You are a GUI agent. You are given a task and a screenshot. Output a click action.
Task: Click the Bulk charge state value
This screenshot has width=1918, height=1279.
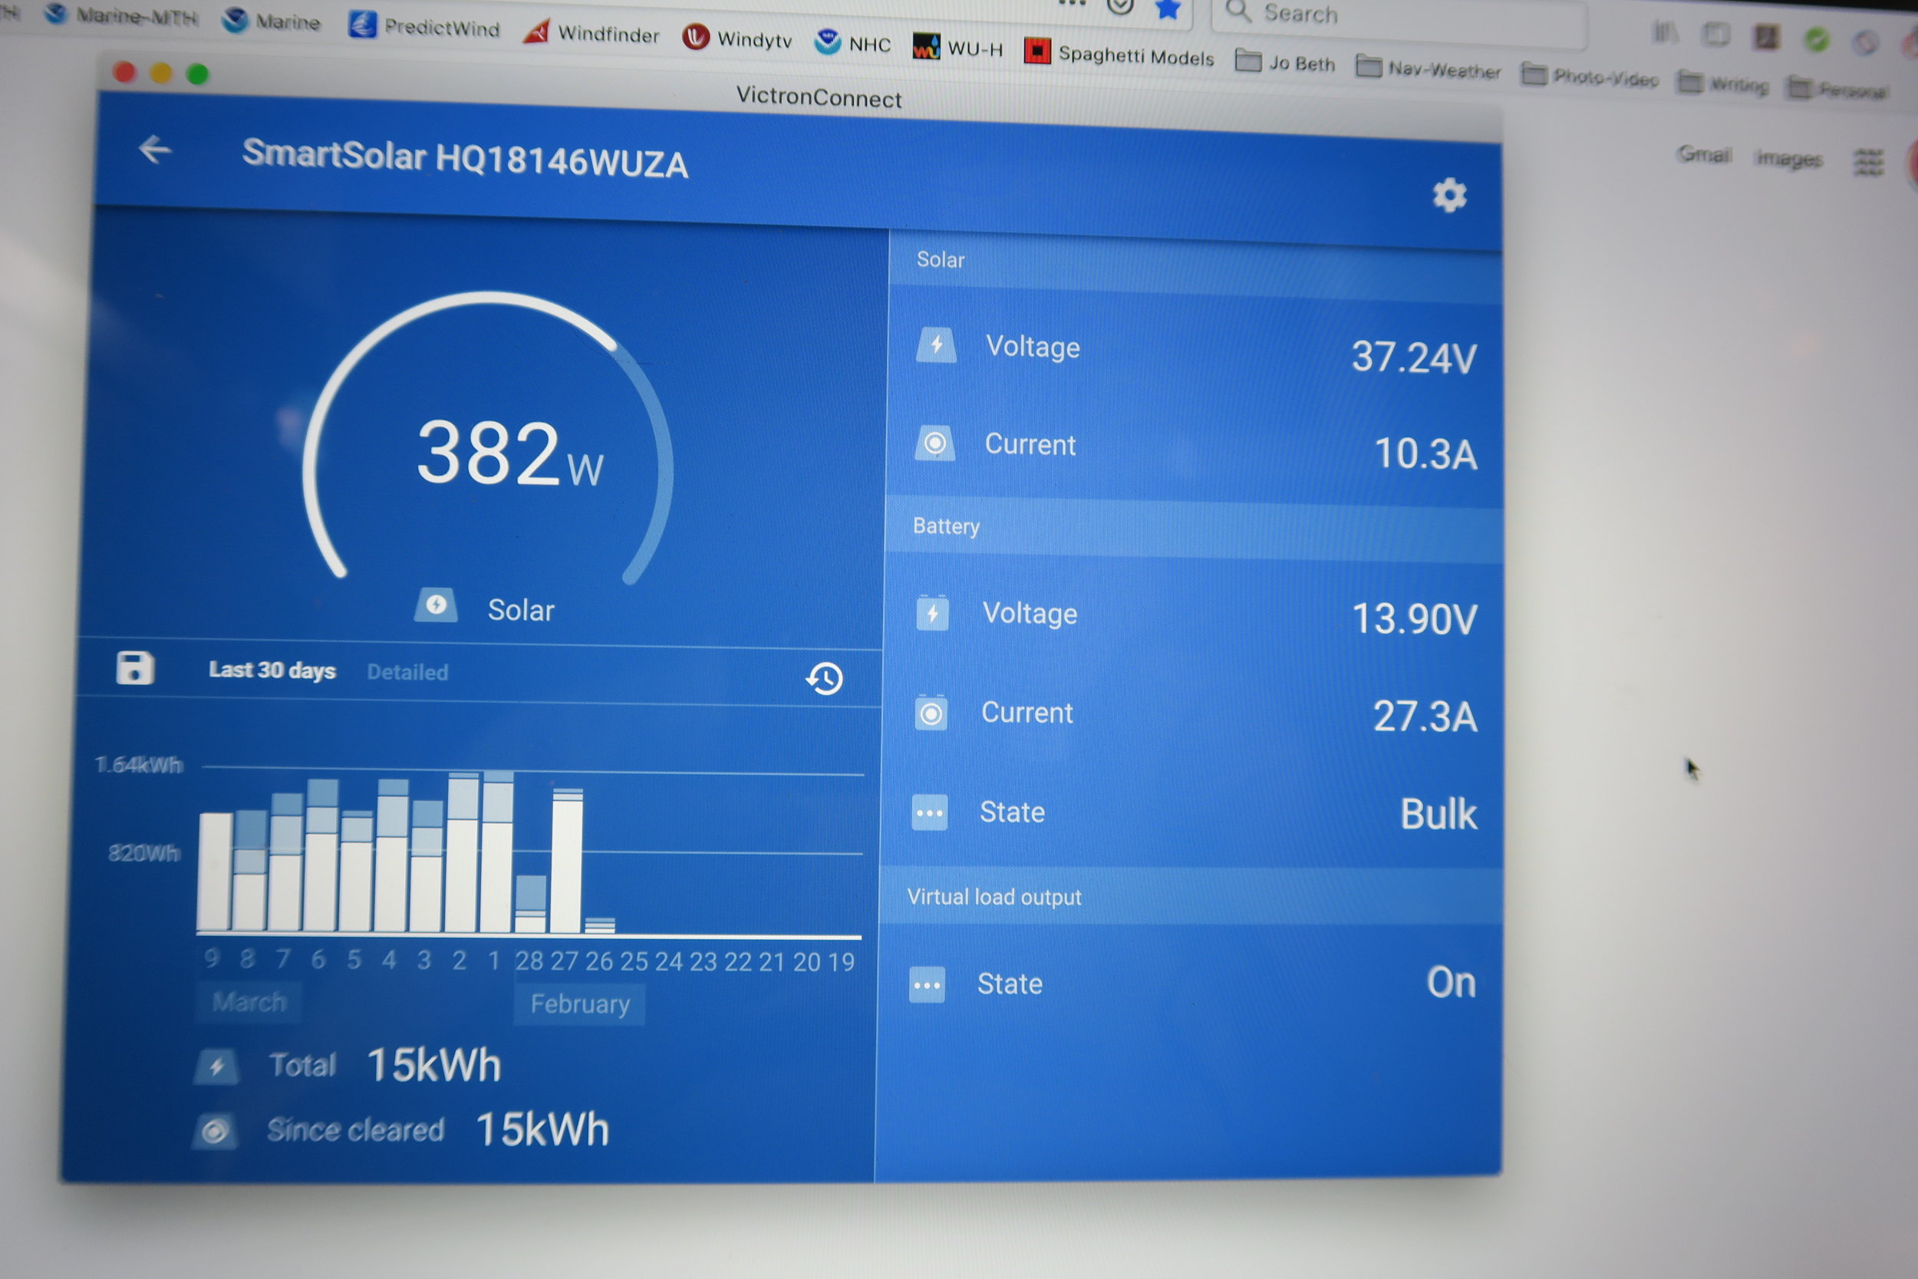1438,813
